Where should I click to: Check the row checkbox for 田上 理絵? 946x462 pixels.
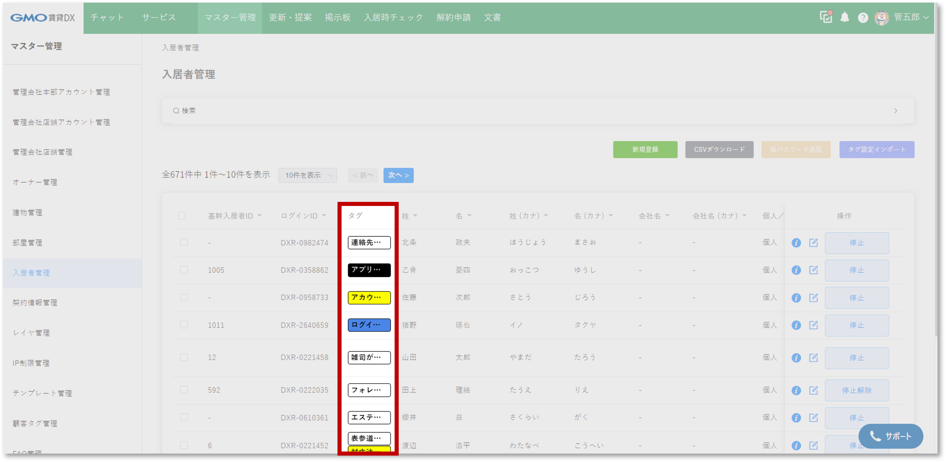(184, 390)
